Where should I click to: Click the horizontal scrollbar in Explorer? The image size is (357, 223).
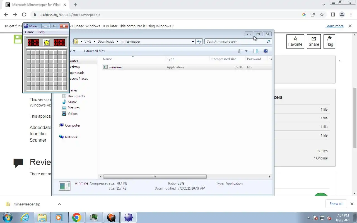click(x=155, y=176)
